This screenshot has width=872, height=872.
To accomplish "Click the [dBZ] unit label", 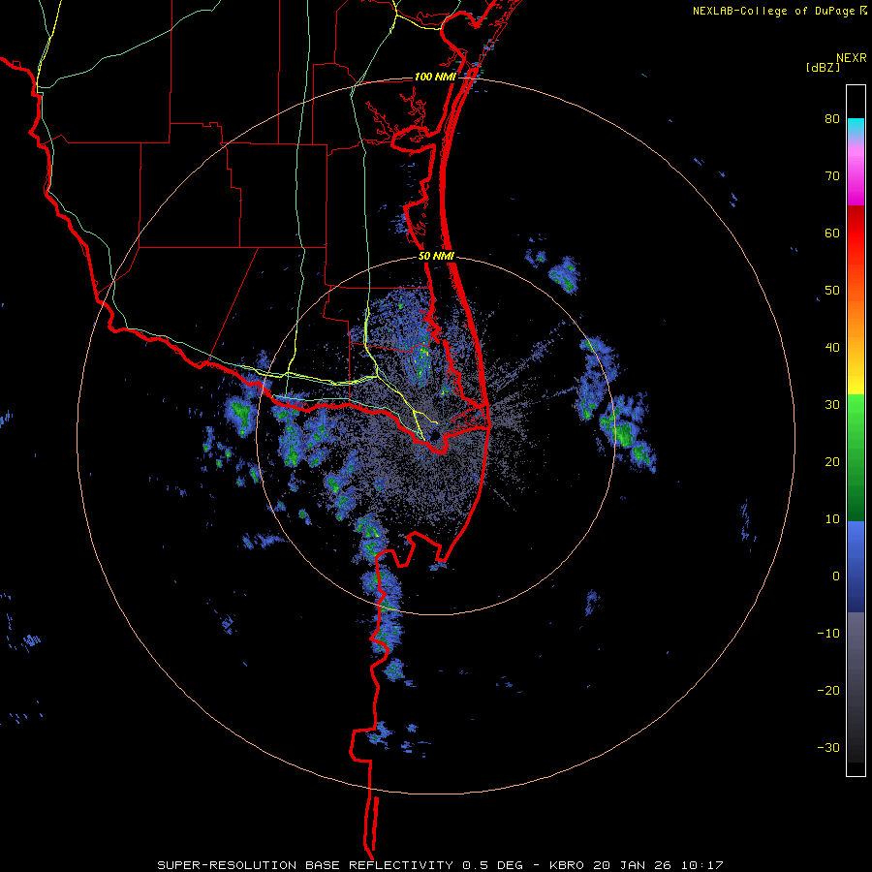I will coord(823,68).
